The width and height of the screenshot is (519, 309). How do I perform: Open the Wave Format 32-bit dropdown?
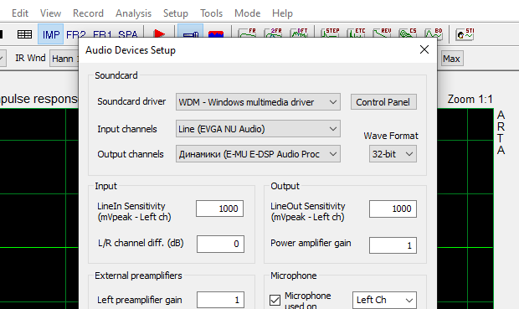pos(393,154)
